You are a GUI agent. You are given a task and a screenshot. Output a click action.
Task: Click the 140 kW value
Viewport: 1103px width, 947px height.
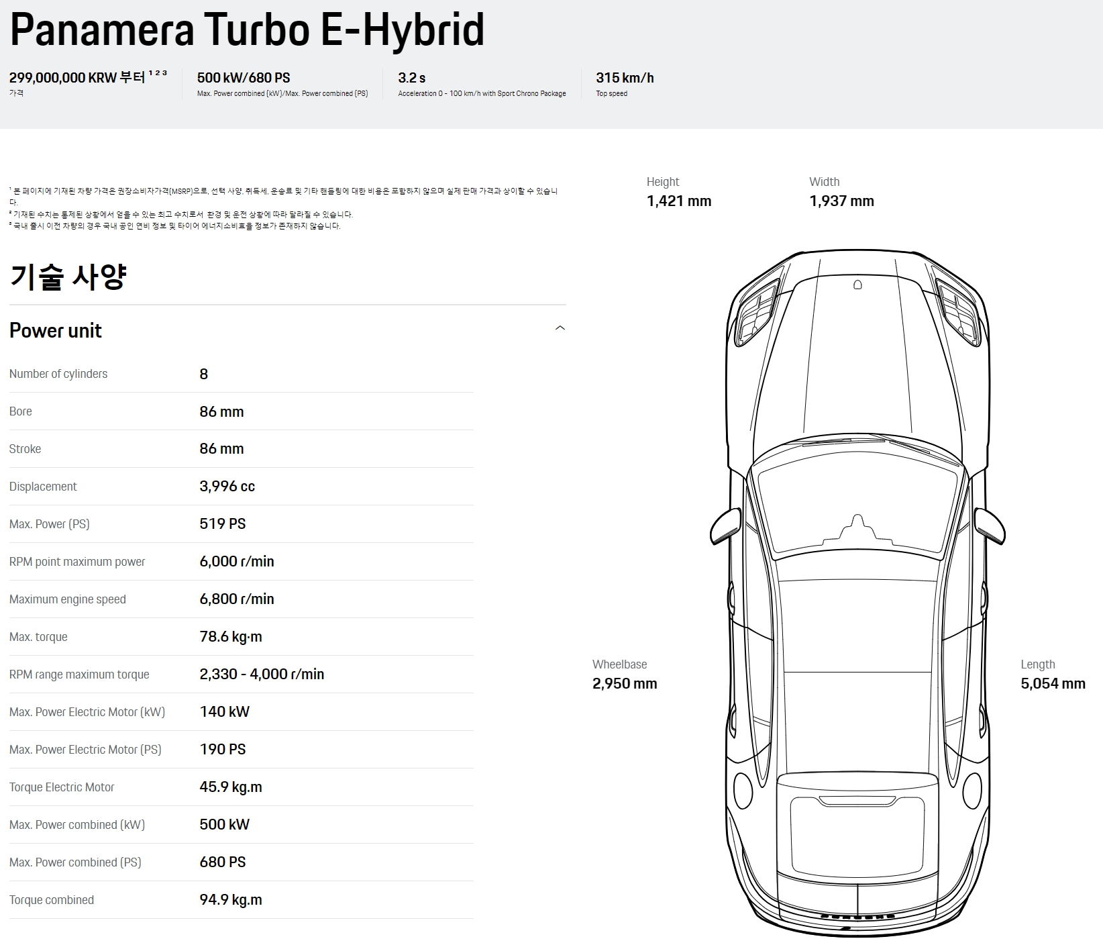tap(224, 712)
